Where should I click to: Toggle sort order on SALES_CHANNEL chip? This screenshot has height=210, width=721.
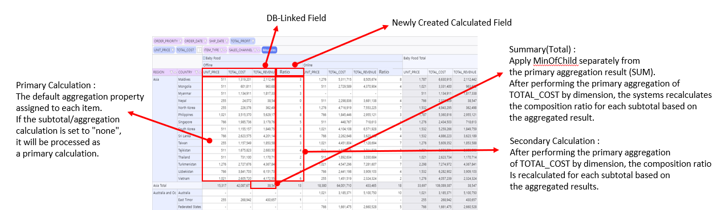click(x=259, y=50)
